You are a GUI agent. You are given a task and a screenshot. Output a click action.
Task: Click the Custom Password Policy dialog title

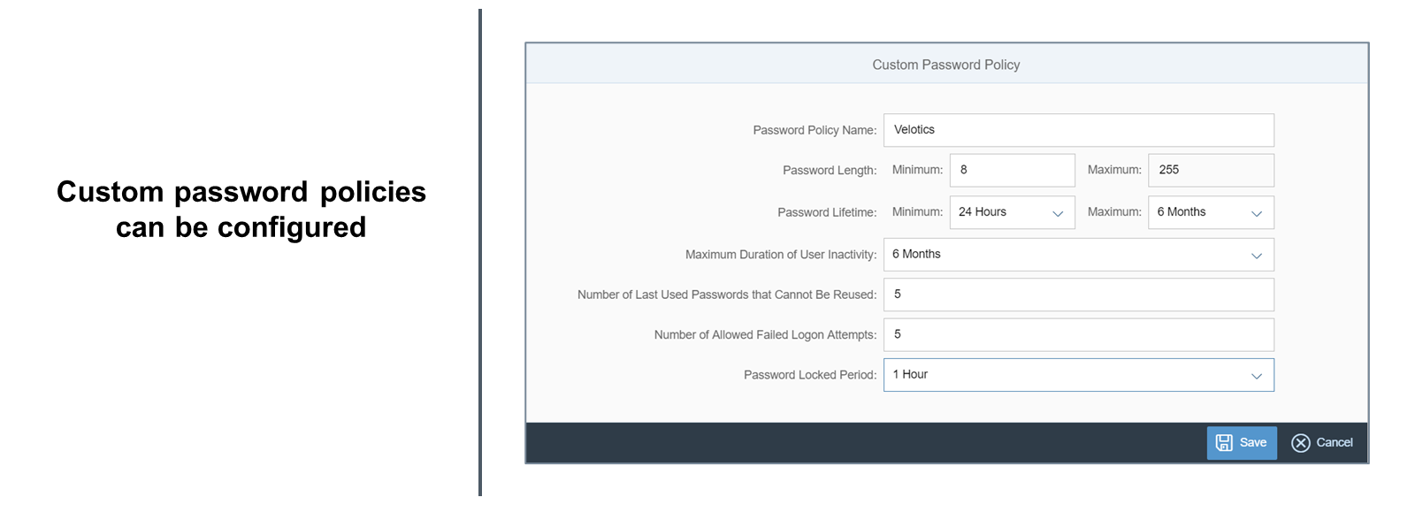946,65
